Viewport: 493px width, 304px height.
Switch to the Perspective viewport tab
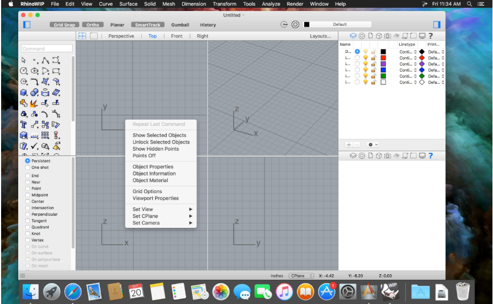pyautogui.click(x=121, y=36)
